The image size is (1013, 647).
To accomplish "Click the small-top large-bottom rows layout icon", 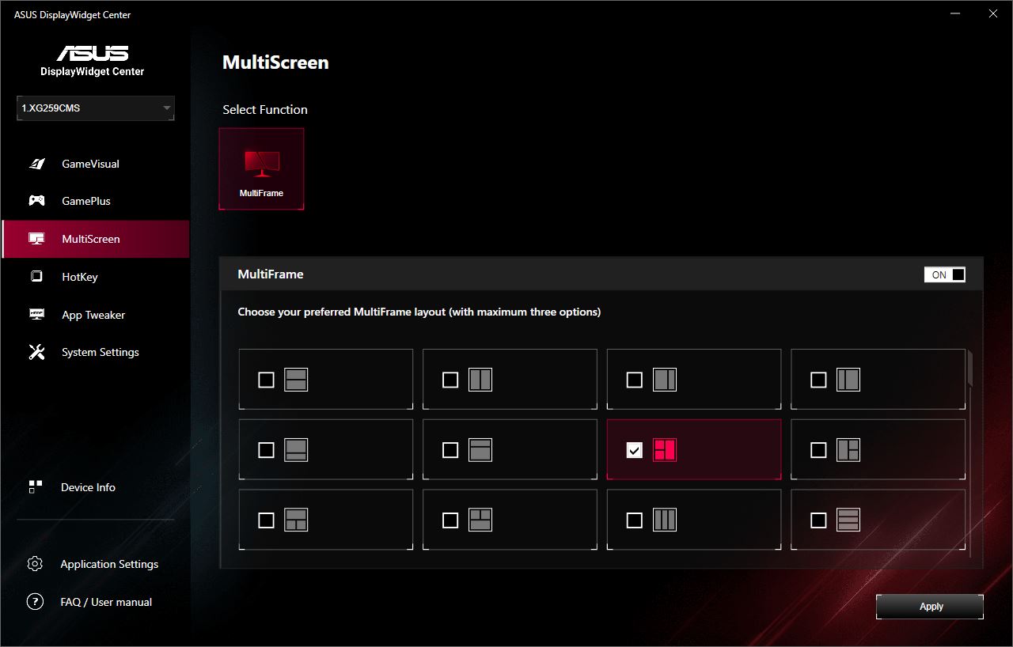I will pyautogui.click(x=480, y=450).
